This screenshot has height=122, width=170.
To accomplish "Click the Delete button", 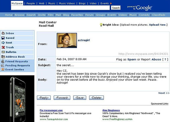I will point(97,98).
